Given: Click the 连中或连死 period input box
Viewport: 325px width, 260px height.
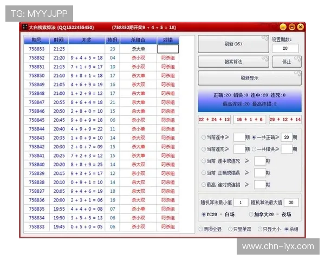Looking at the screenshot, I should pyautogui.click(x=260, y=161).
